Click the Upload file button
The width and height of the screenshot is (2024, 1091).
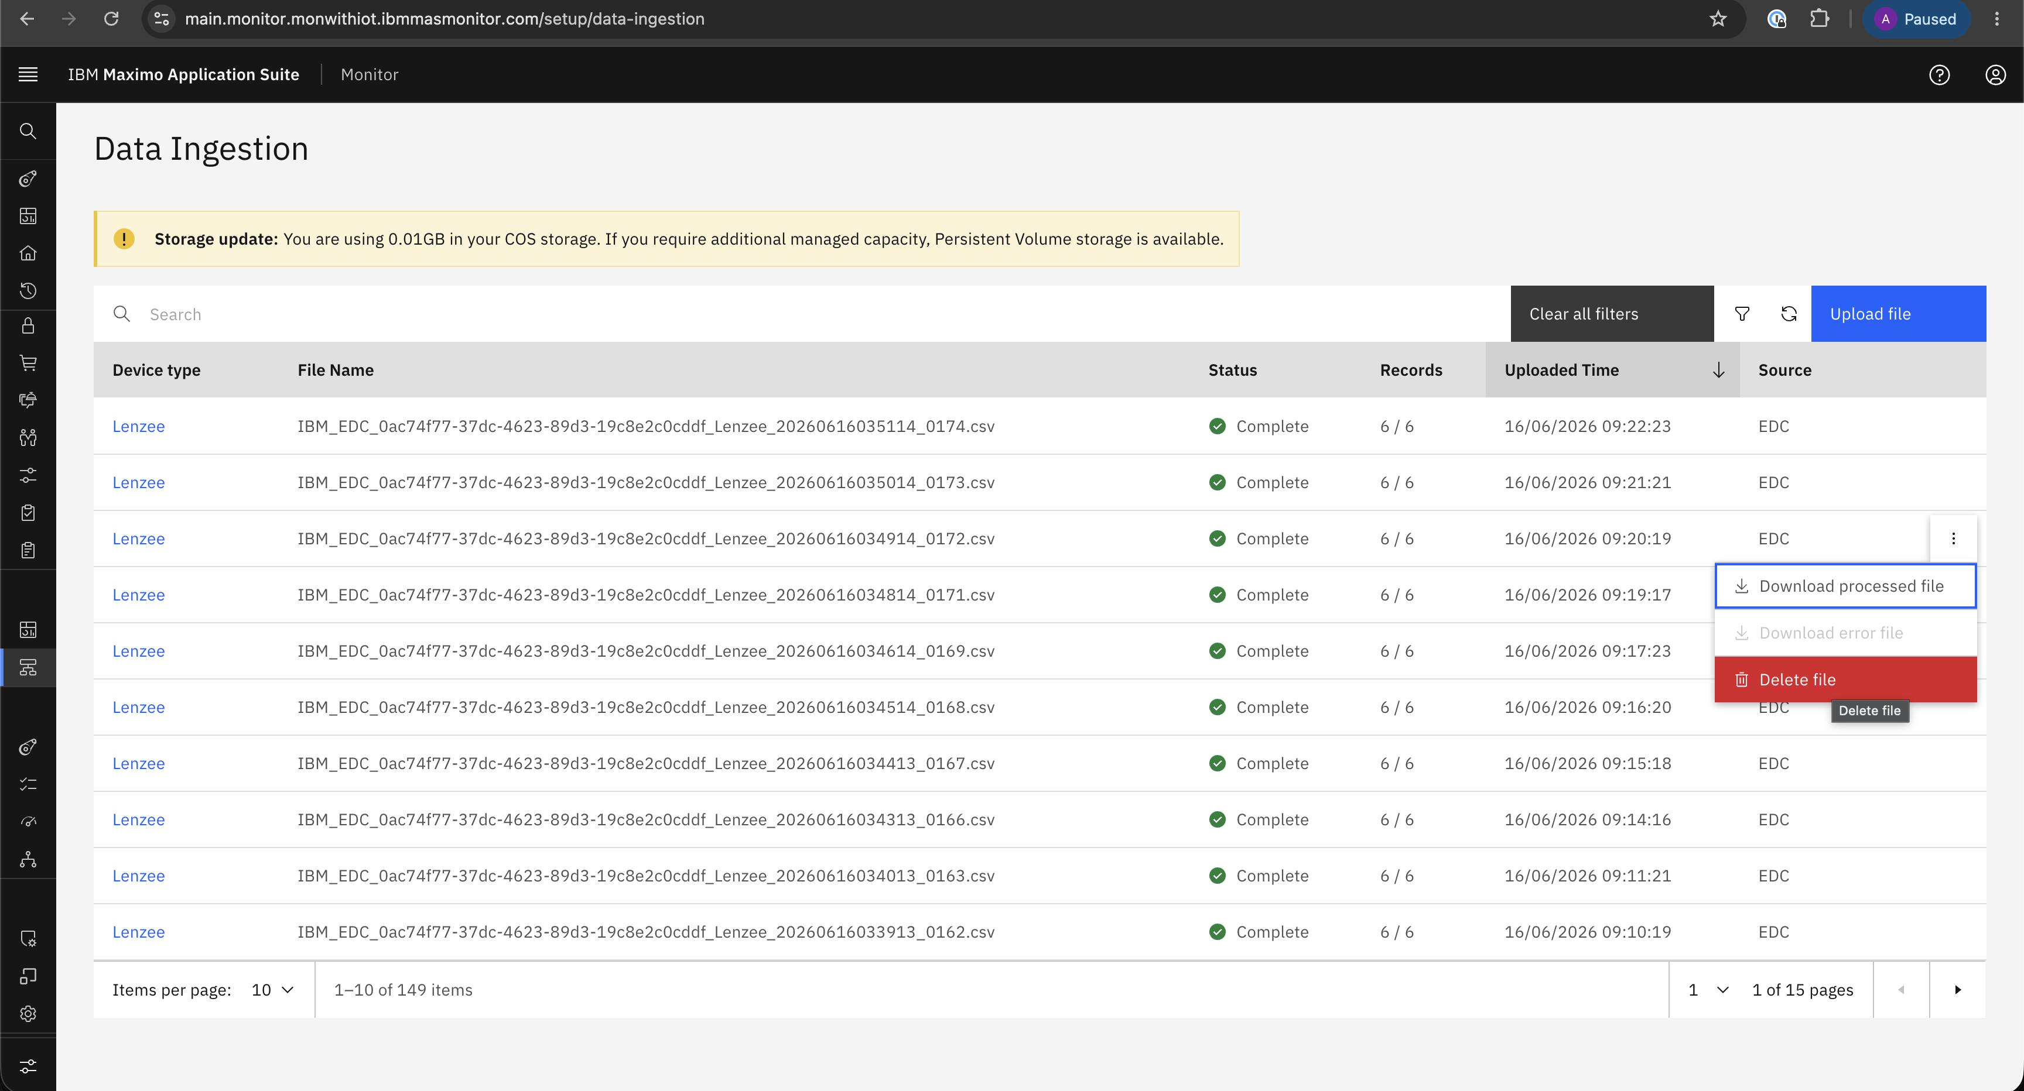point(1898,314)
